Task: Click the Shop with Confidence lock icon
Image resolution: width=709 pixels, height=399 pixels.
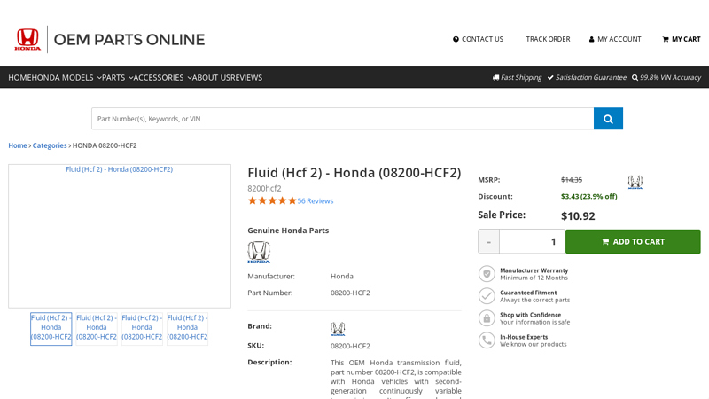Action: click(487, 318)
